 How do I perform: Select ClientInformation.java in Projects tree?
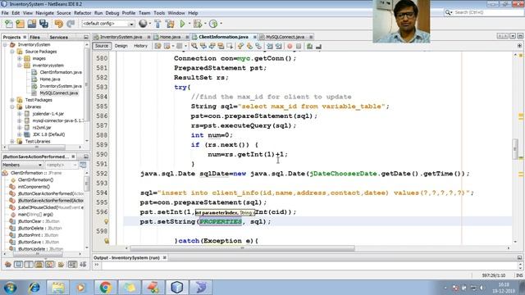coord(61,72)
